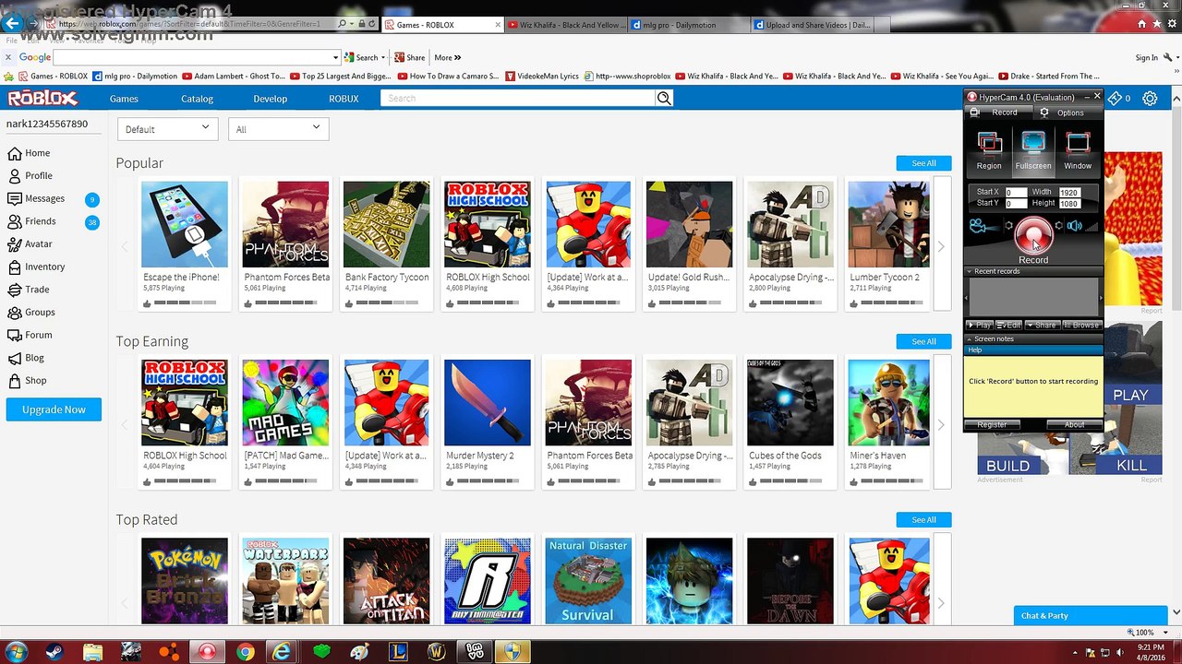Click the Windows Start button

tap(16, 652)
